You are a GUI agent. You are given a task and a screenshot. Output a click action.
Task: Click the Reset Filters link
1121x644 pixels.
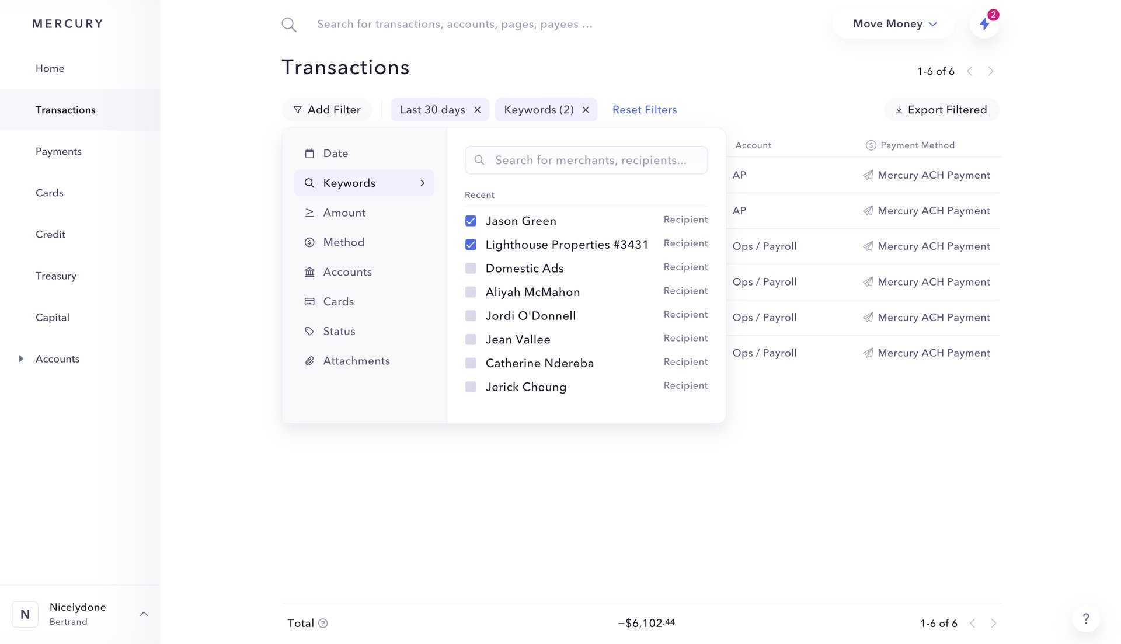pos(645,109)
